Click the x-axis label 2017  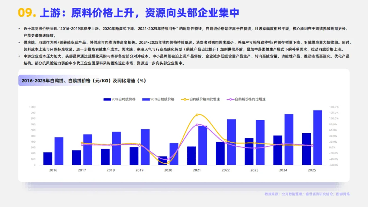tap(82, 170)
